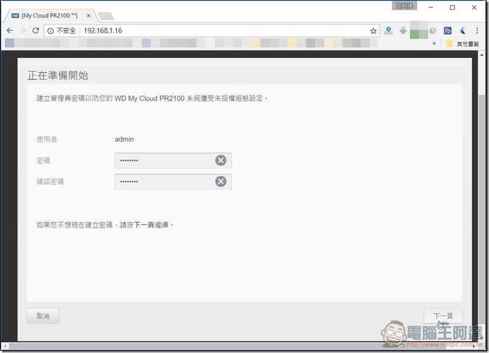Click the 取消 cancel button
Viewport: 489px width, 353px height.
(x=43, y=316)
